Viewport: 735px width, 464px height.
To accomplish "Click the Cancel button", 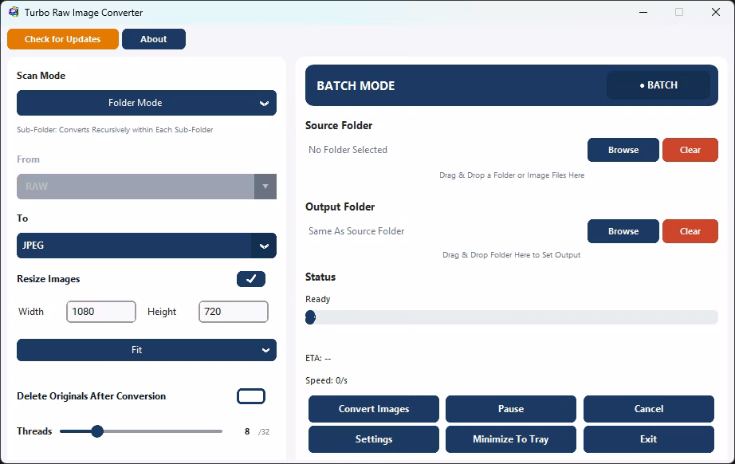I will tap(649, 409).
